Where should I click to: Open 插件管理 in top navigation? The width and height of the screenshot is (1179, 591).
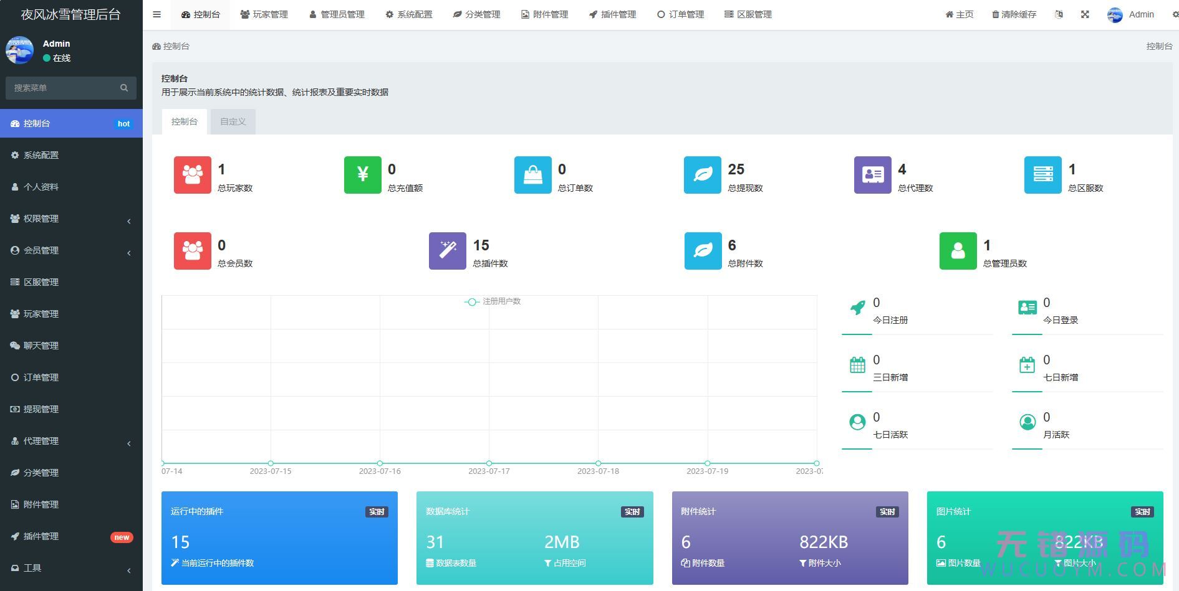click(612, 14)
